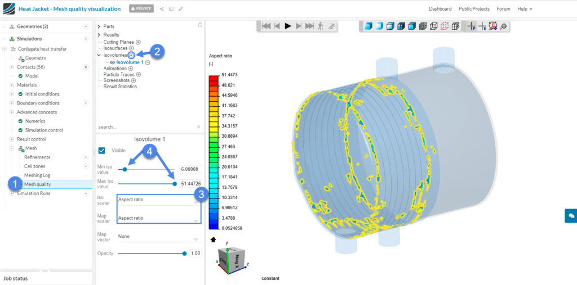Expand the Parts tree node
The image size is (577, 285).
99,26
